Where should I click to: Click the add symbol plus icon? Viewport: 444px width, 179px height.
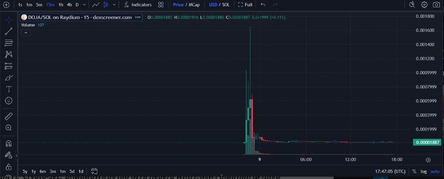point(6,5)
